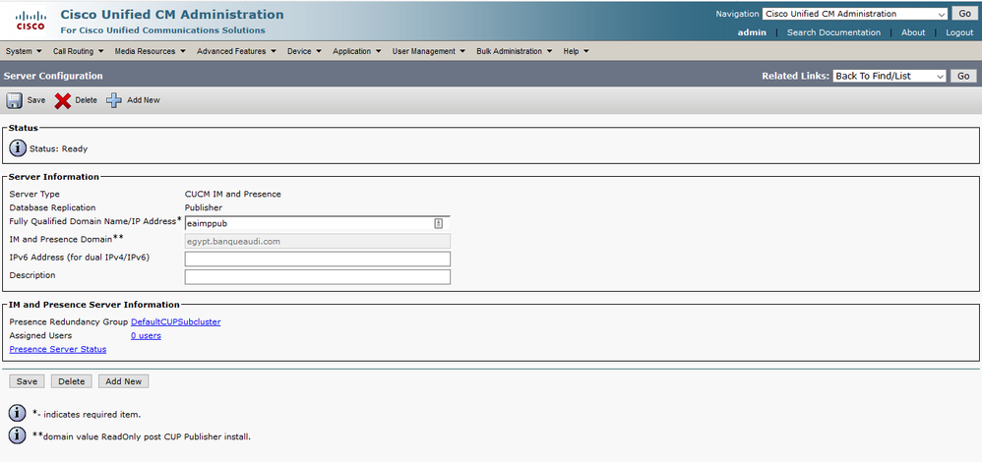Viewport: 982px width, 462px height.
Task: Open the Bulk Administration menu
Action: point(515,51)
